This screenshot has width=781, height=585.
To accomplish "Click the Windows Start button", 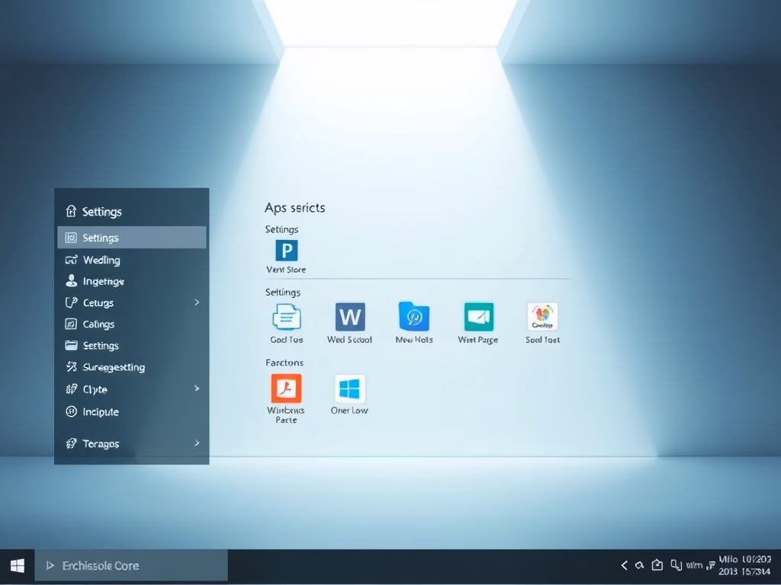I will 17,566.
